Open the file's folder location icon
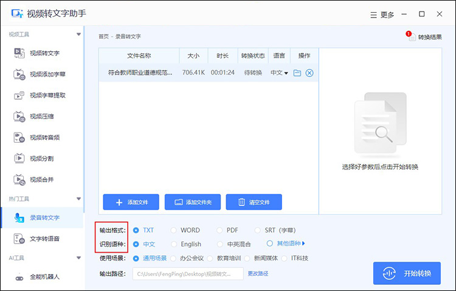The height and width of the screenshot is (291, 456). (297, 73)
